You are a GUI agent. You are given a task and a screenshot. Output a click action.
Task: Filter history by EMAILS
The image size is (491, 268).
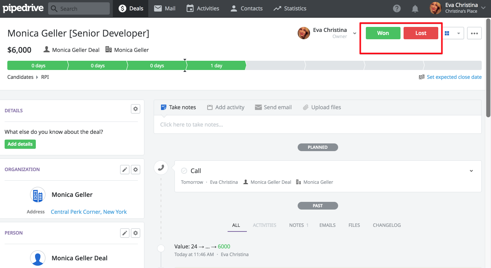pos(327,225)
